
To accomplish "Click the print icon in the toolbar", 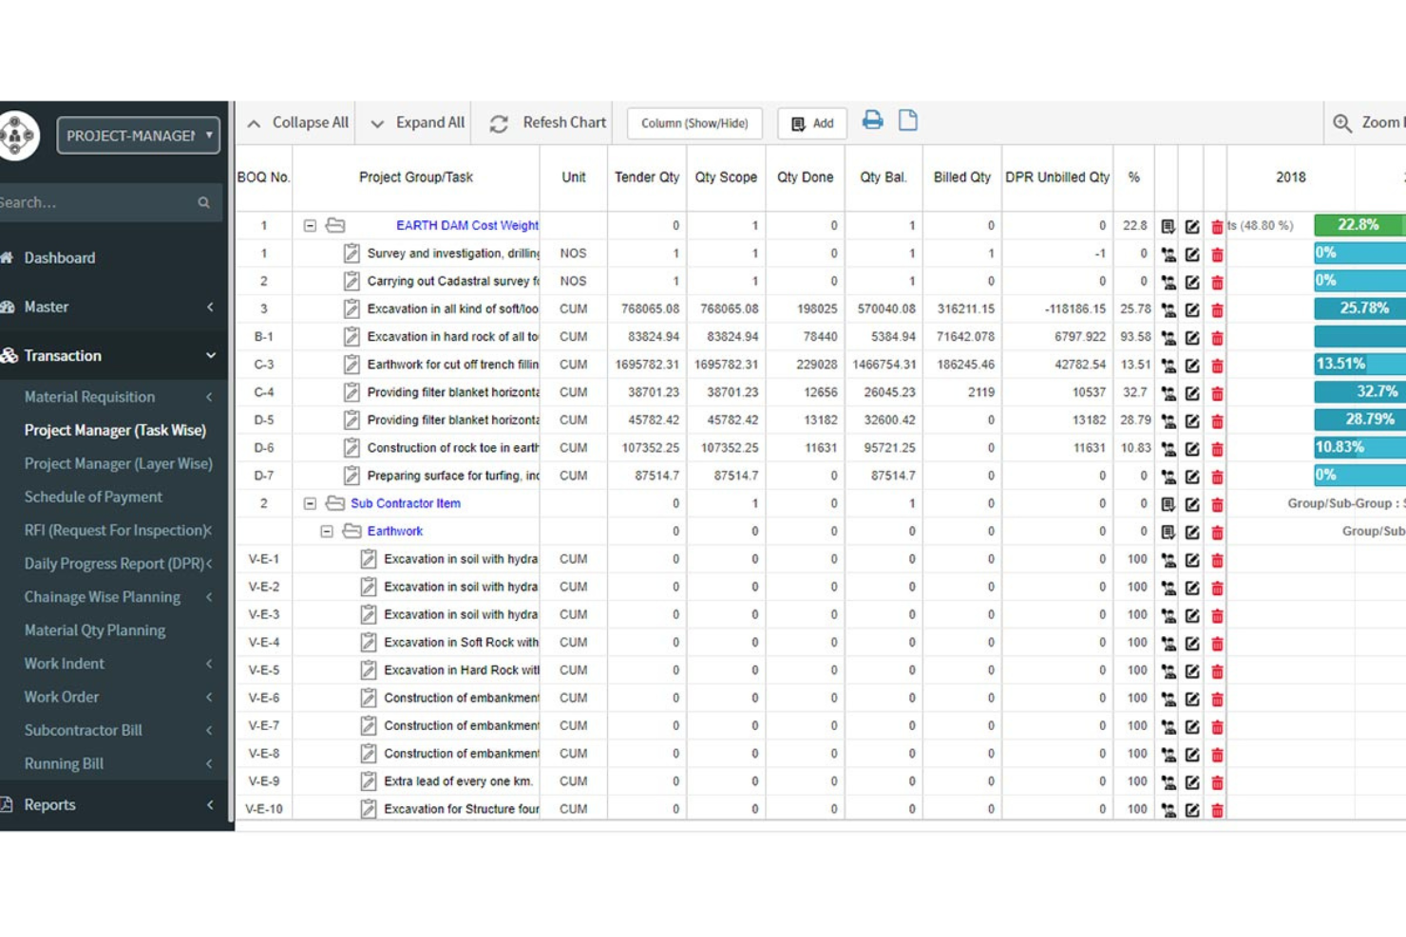I will [872, 121].
